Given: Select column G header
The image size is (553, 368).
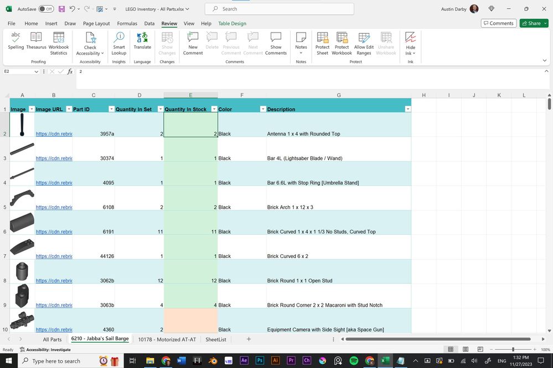Looking at the screenshot, I should coord(339,95).
